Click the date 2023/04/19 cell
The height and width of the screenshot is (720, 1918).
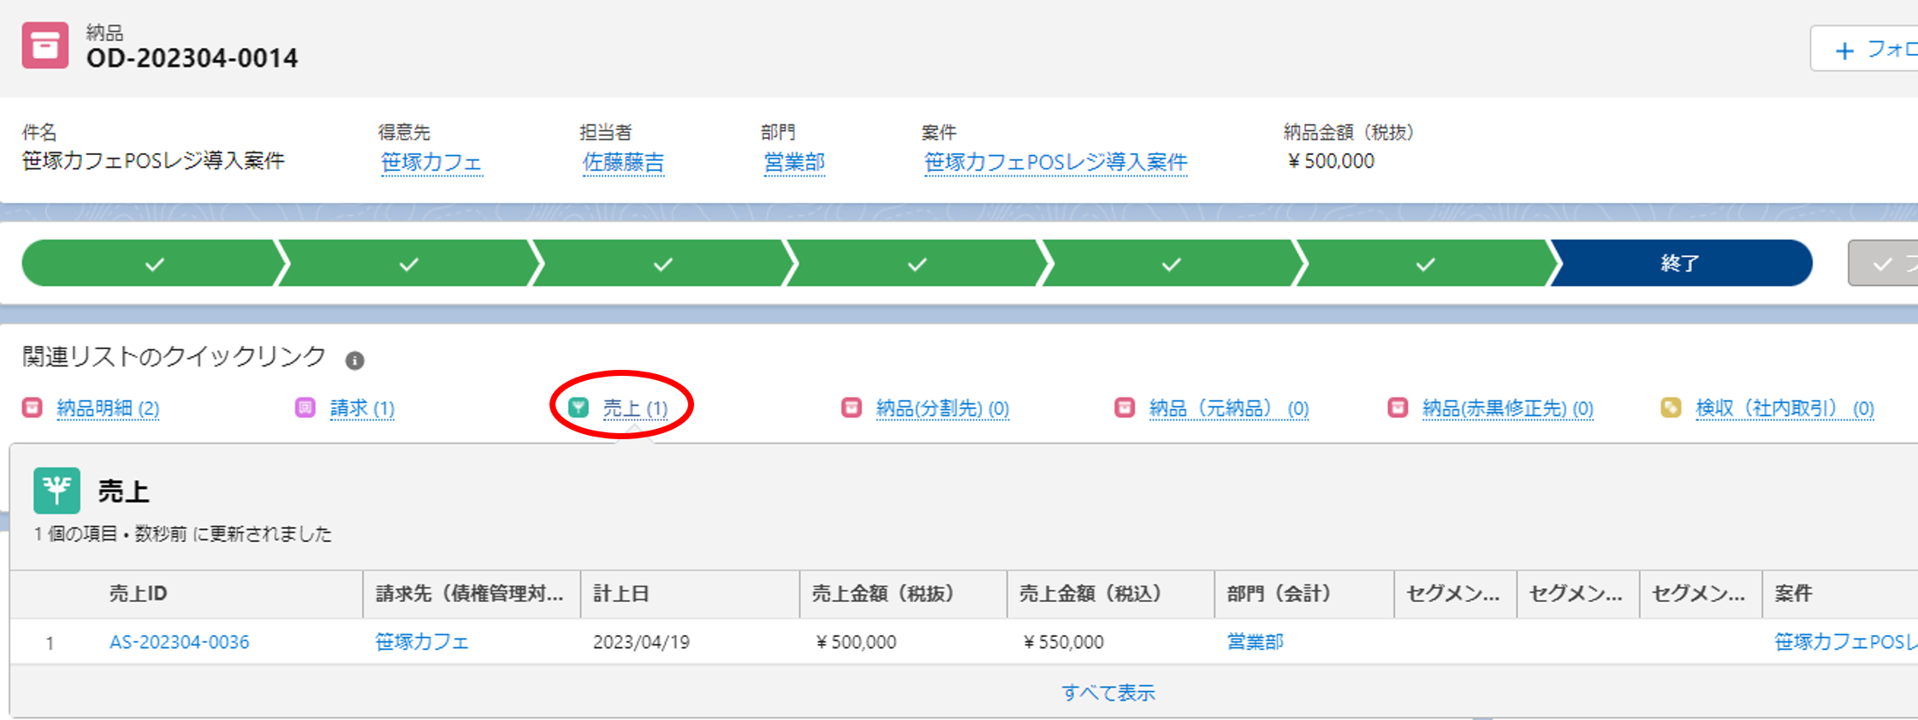point(641,642)
